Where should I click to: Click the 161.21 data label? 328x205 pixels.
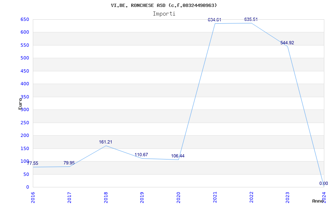[x=105, y=142]
